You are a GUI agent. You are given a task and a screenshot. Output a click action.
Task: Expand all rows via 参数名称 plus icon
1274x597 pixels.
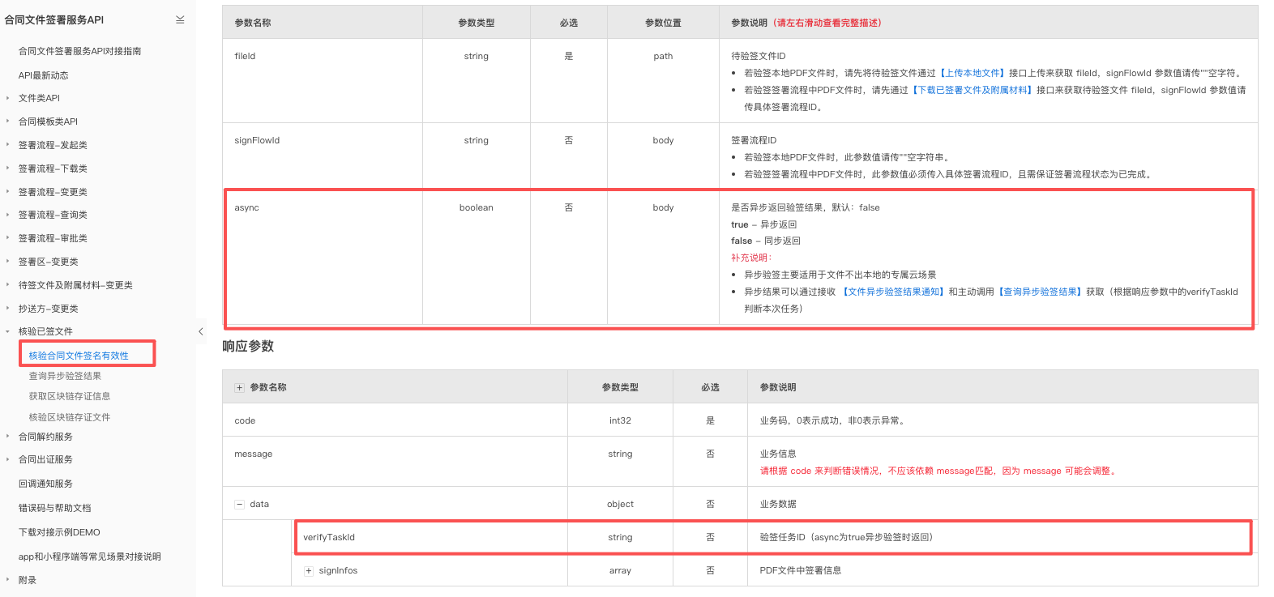point(239,388)
